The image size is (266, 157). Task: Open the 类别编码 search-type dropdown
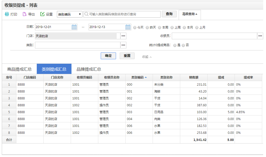(69, 14)
